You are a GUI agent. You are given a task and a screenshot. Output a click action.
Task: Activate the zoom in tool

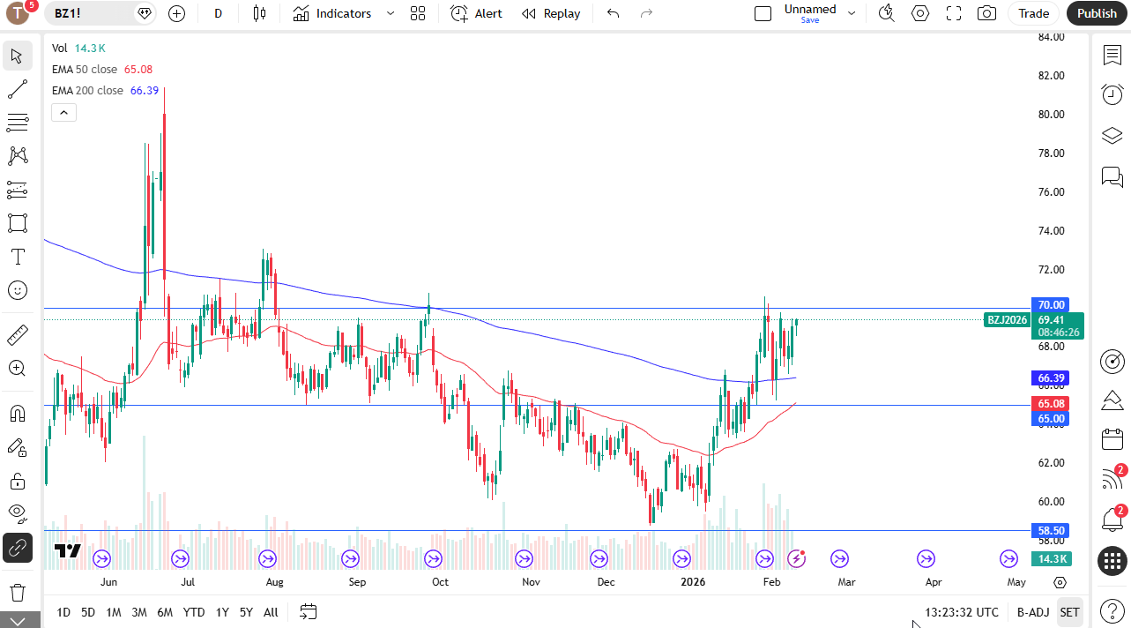point(17,368)
